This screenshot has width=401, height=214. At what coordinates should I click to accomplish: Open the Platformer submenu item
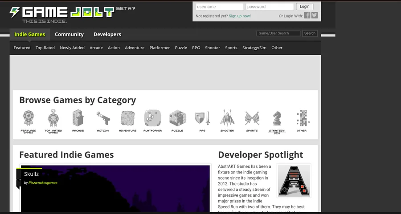[x=160, y=48]
